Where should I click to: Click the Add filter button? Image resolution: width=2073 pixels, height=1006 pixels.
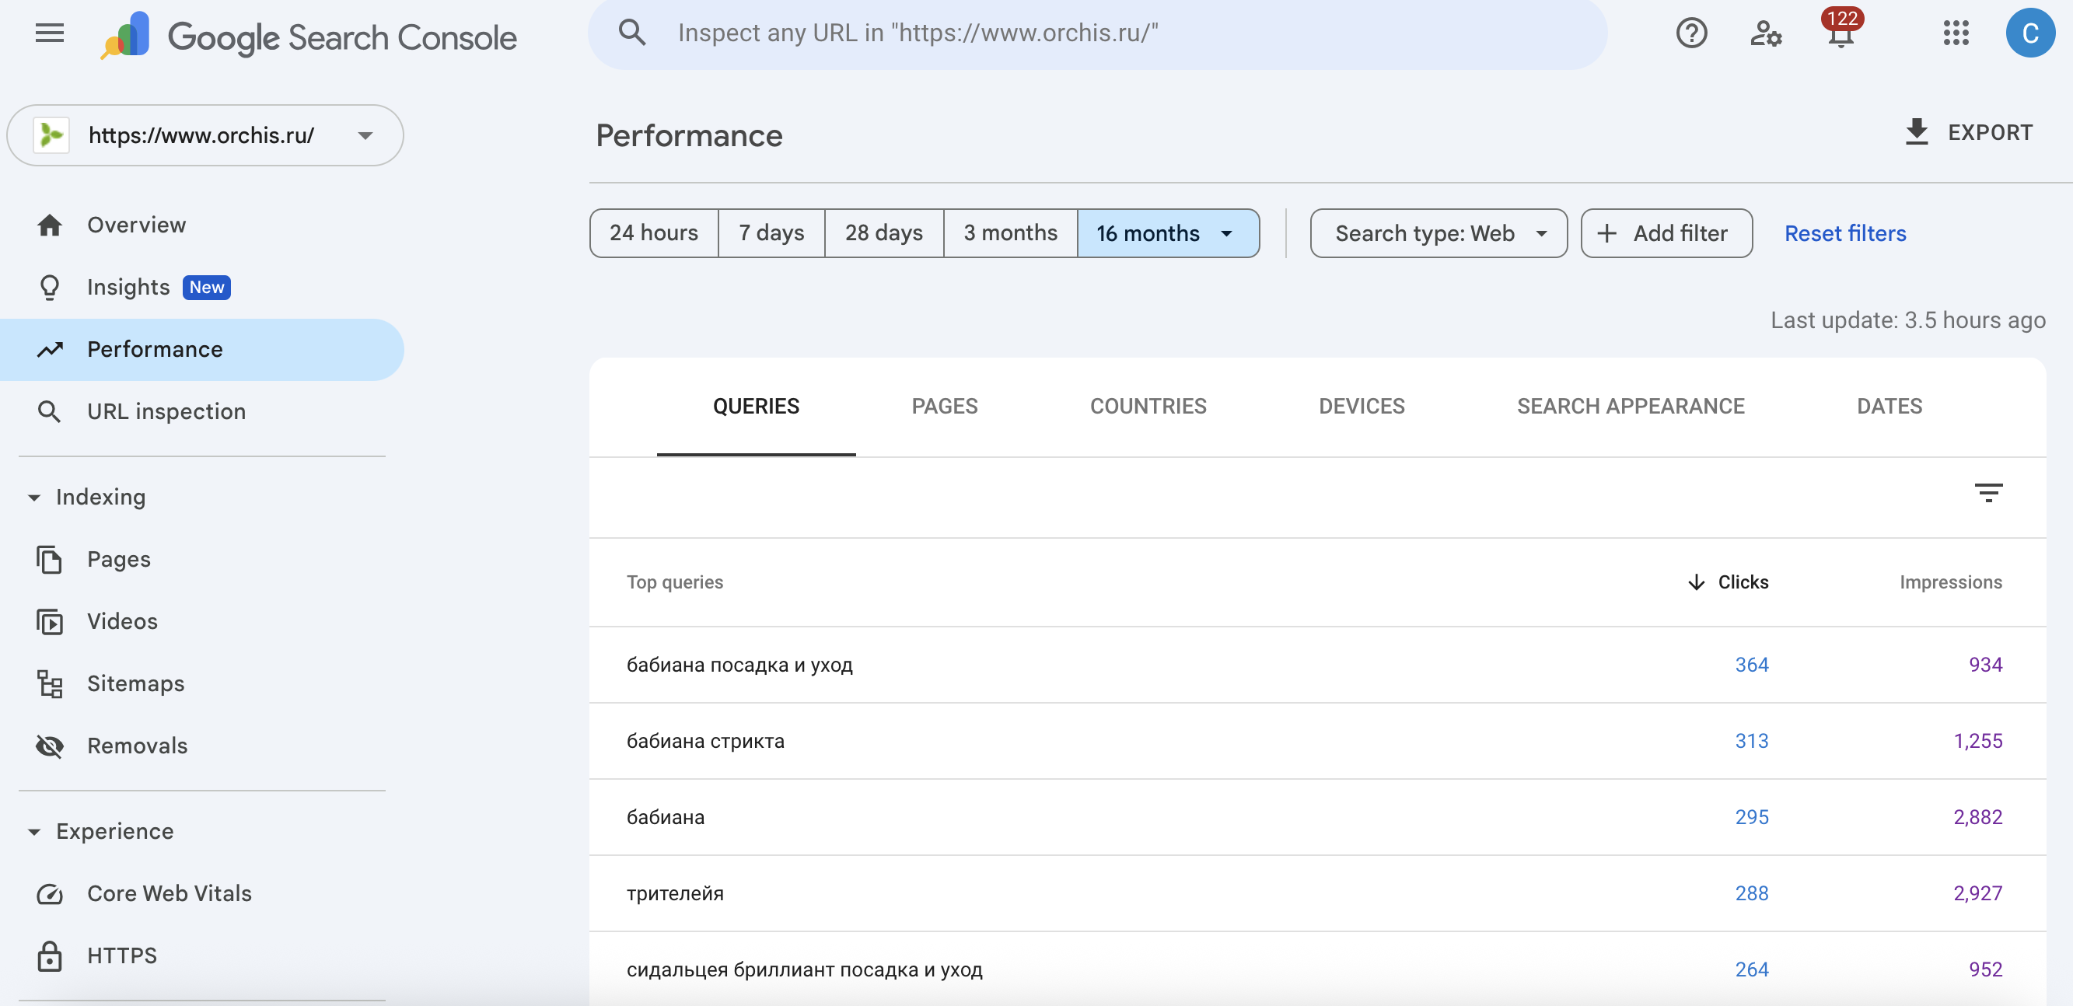(1666, 233)
